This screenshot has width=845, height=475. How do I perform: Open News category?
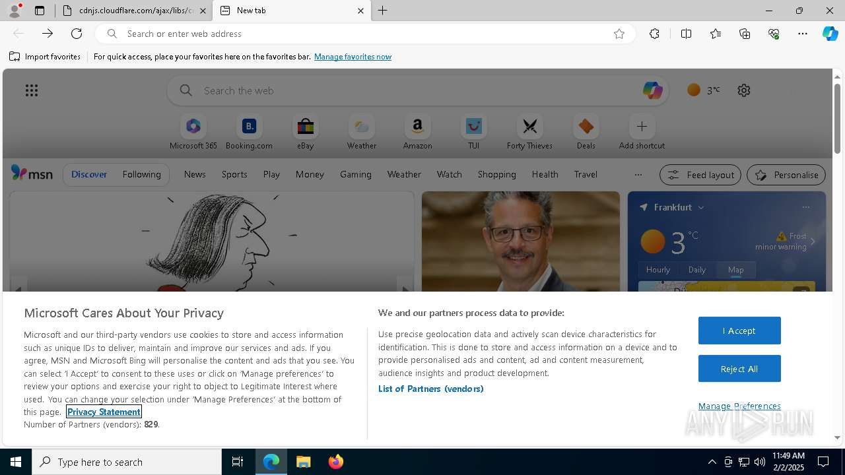(195, 174)
